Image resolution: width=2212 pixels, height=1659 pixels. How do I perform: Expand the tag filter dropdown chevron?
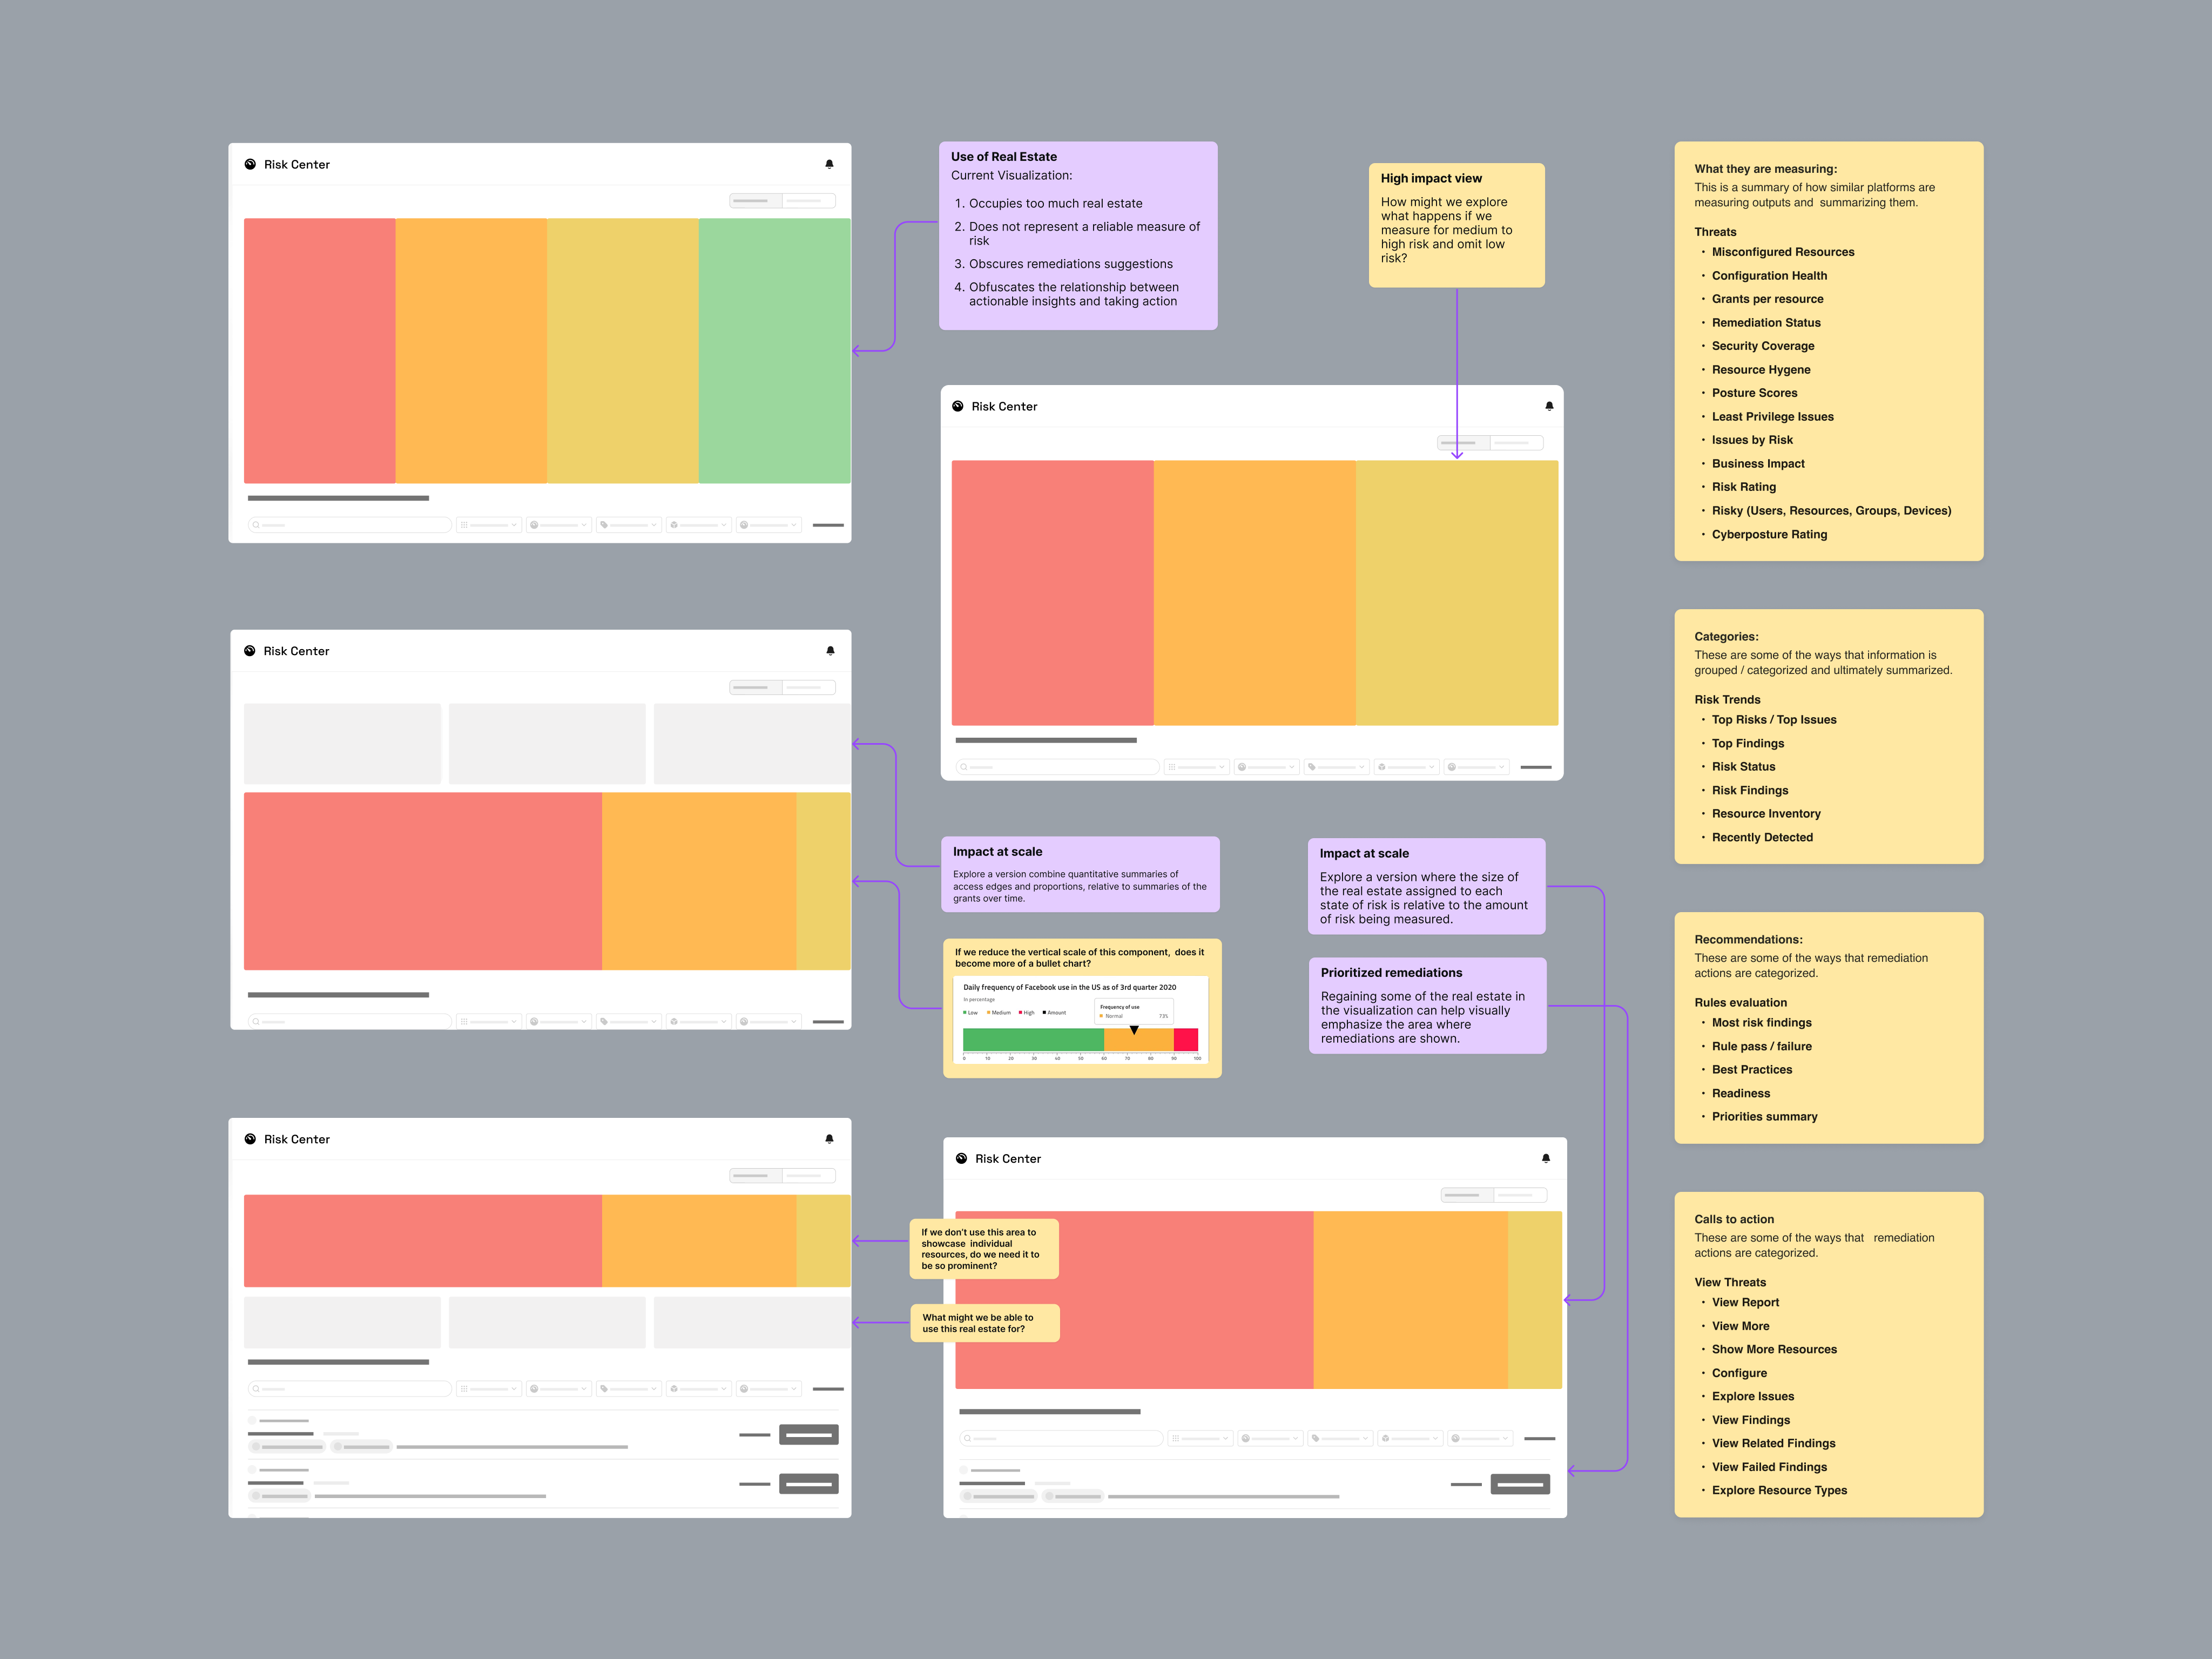click(x=654, y=525)
